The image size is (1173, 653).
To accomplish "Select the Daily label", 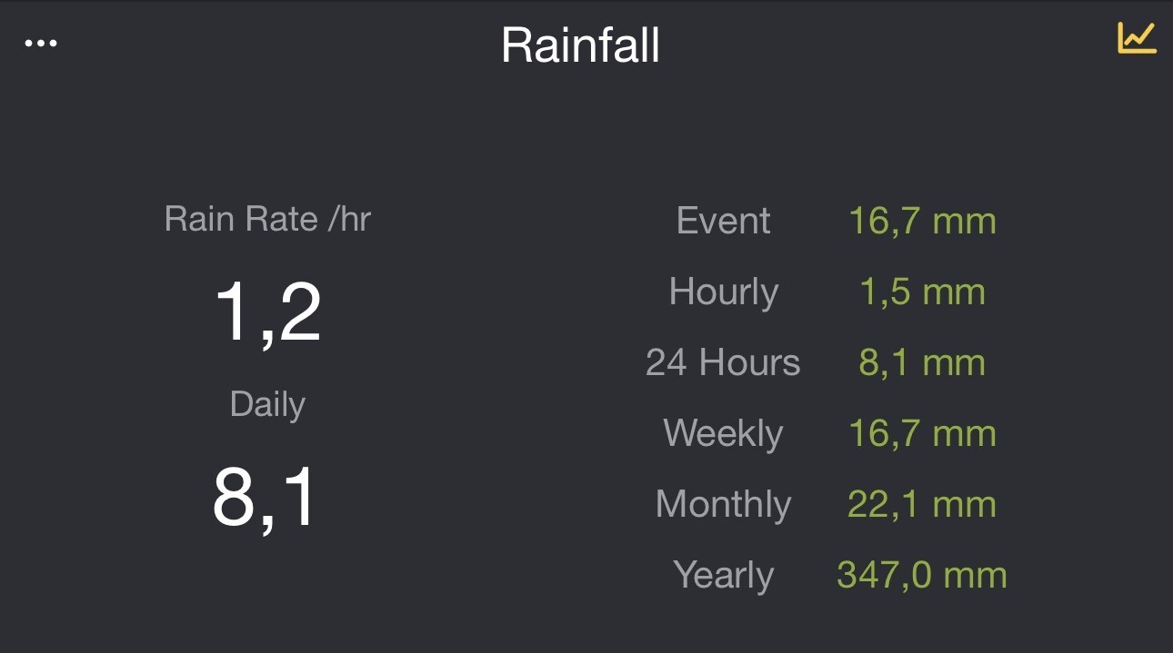I will (x=267, y=404).
